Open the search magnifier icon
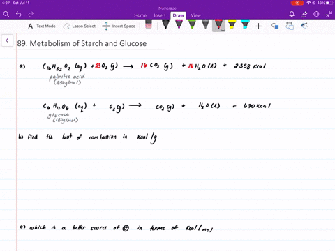335x251 pixels. (x=6, y=15)
